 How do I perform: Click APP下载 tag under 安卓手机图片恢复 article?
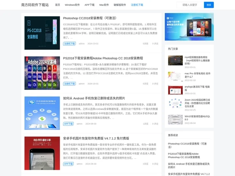click(68, 164)
